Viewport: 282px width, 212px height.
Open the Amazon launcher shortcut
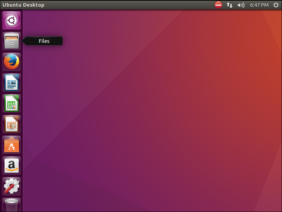(12, 166)
